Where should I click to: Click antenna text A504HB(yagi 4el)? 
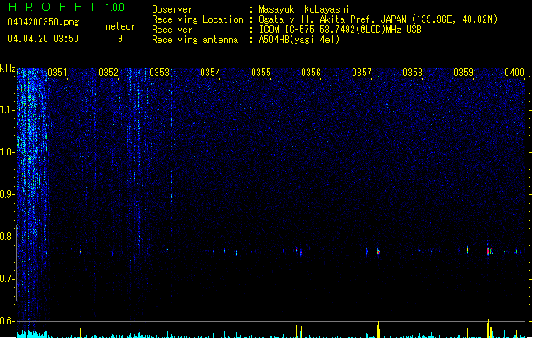pos(299,40)
